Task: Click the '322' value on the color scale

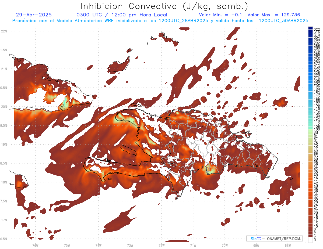Action: click(317, 29)
